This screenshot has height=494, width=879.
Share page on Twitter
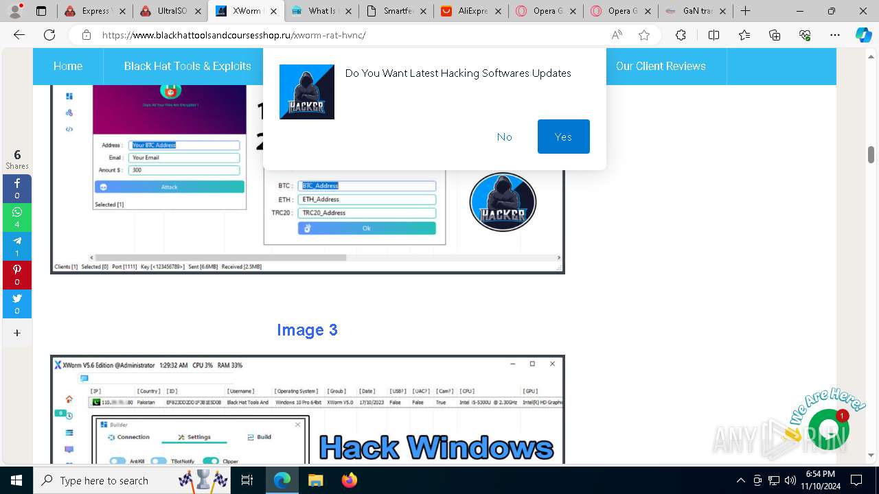click(17, 304)
